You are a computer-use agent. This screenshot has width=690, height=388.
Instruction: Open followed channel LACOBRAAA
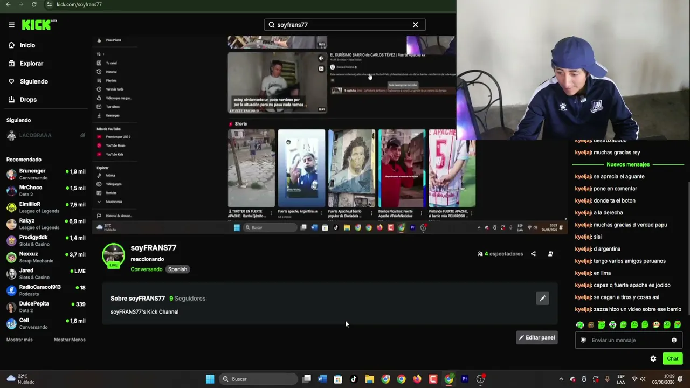click(46, 135)
